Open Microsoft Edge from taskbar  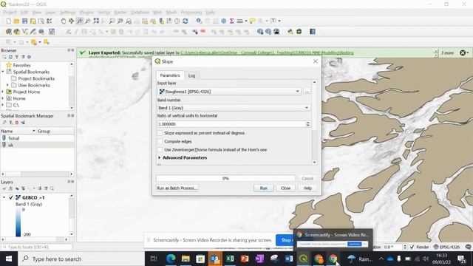pyautogui.click(x=171, y=259)
